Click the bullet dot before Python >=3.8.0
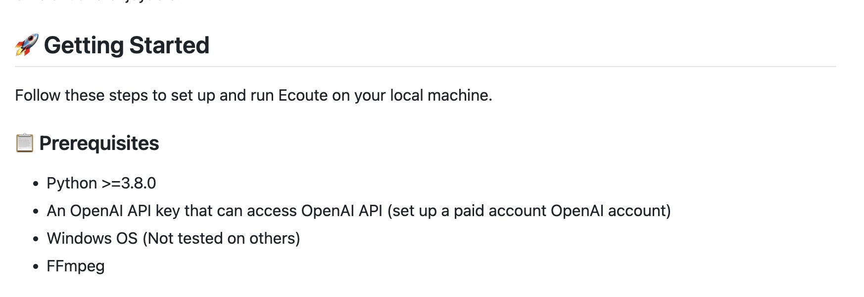Image resolution: width=864 pixels, height=297 pixels. [36, 184]
